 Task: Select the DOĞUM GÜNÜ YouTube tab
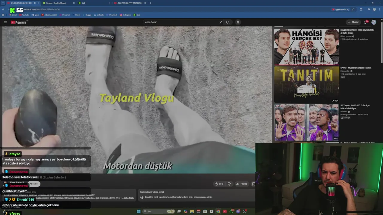[x=23, y=3]
